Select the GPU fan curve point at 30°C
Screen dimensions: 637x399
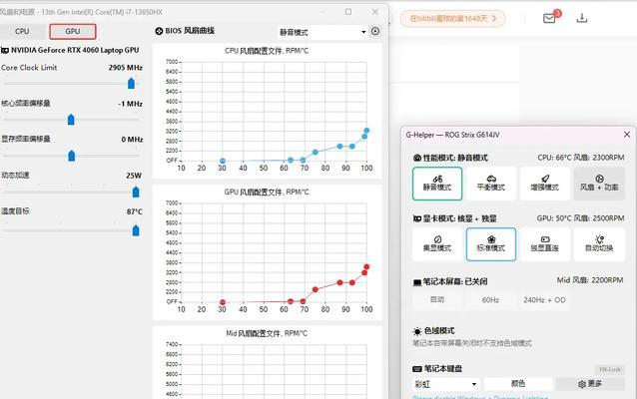pyautogui.click(x=223, y=302)
